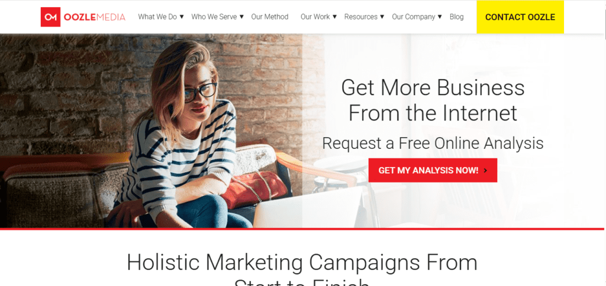Click the Oozle Media wordmark
The width and height of the screenshot is (606, 286).
[94, 17]
